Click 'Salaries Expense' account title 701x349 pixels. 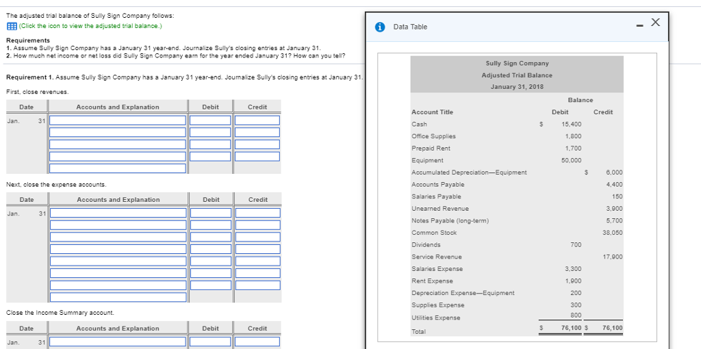coord(437,269)
